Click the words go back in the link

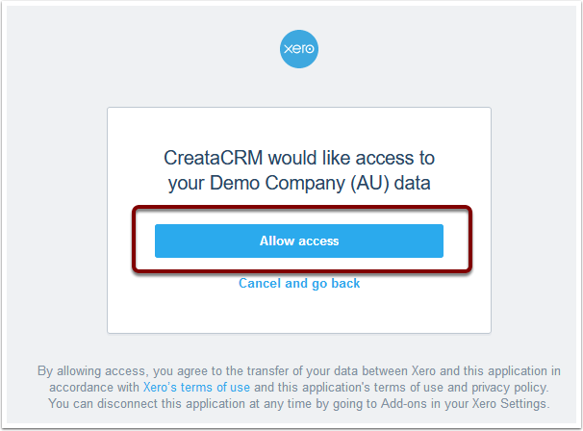[336, 284]
